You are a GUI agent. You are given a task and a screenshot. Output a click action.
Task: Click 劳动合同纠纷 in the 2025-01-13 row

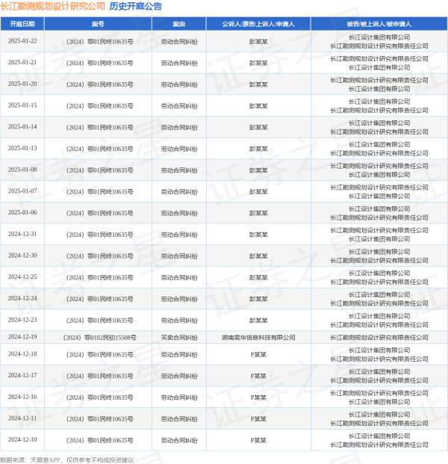pyautogui.click(x=179, y=149)
